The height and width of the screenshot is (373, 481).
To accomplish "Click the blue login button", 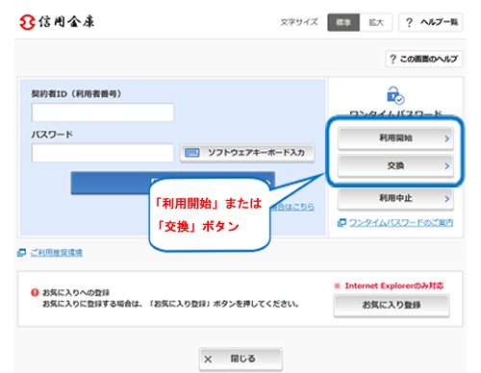I will pos(173,183).
